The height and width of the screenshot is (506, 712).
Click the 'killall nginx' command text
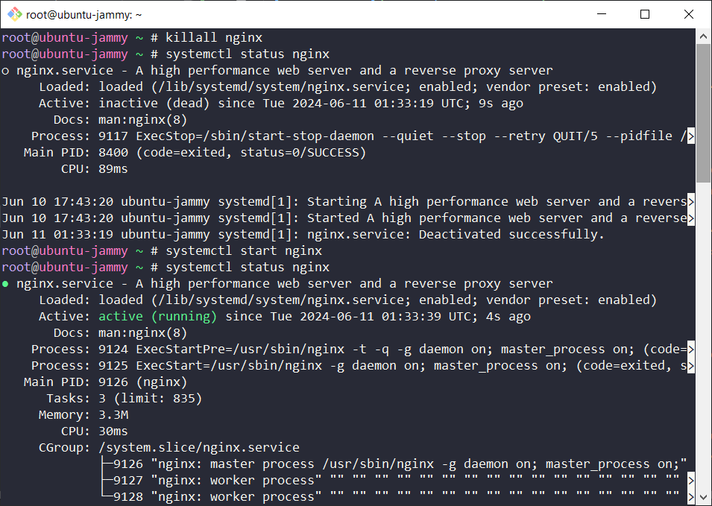213,38
